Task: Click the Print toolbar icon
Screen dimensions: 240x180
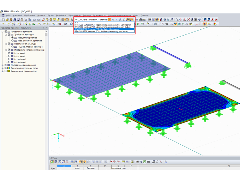Action: pos(26,20)
